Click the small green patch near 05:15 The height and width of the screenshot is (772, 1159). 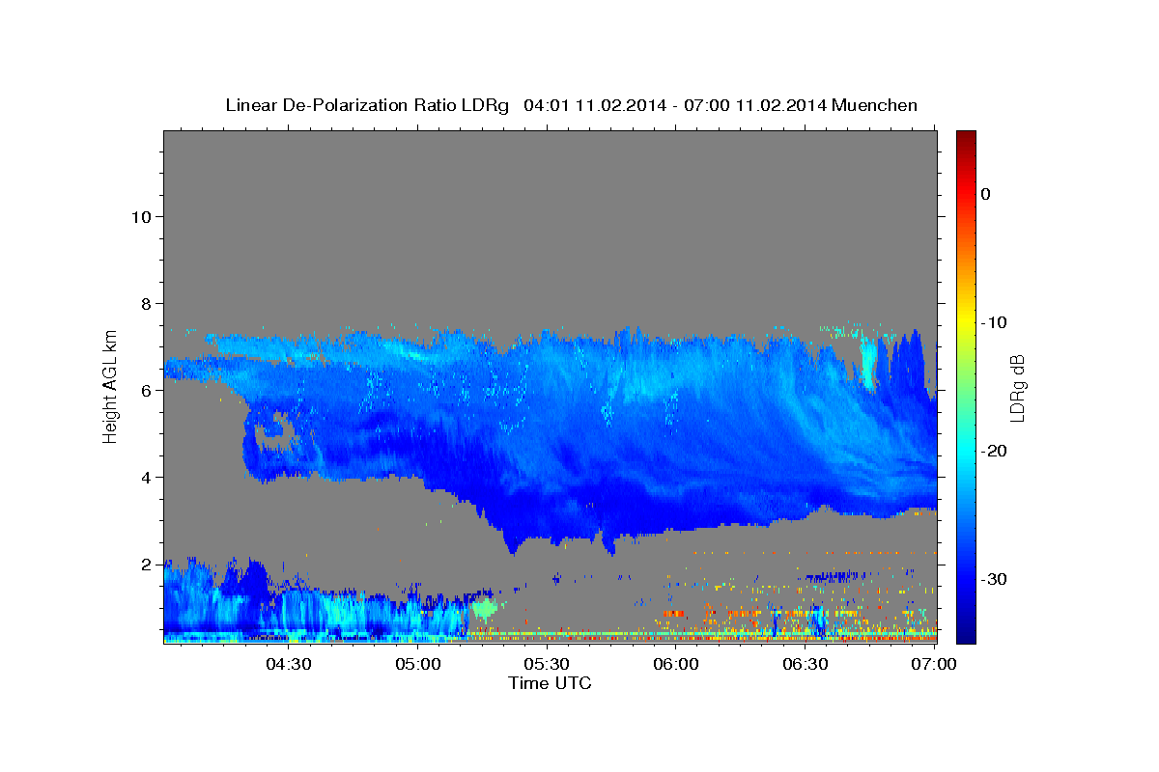(485, 608)
